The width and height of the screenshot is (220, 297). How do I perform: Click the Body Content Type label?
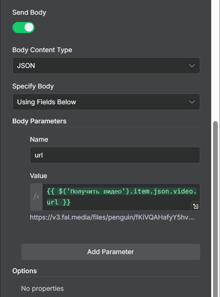click(42, 50)
